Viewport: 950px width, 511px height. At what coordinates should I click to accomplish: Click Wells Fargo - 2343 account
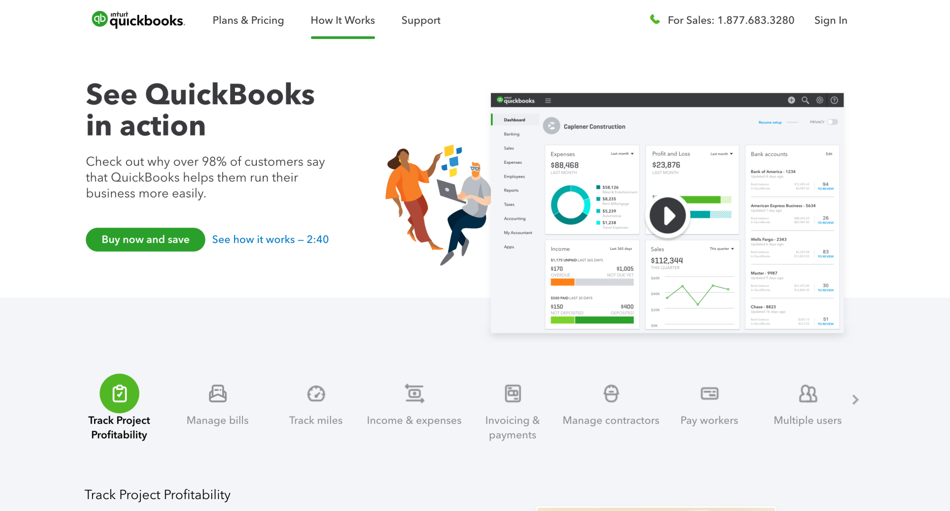coord(768,239)
